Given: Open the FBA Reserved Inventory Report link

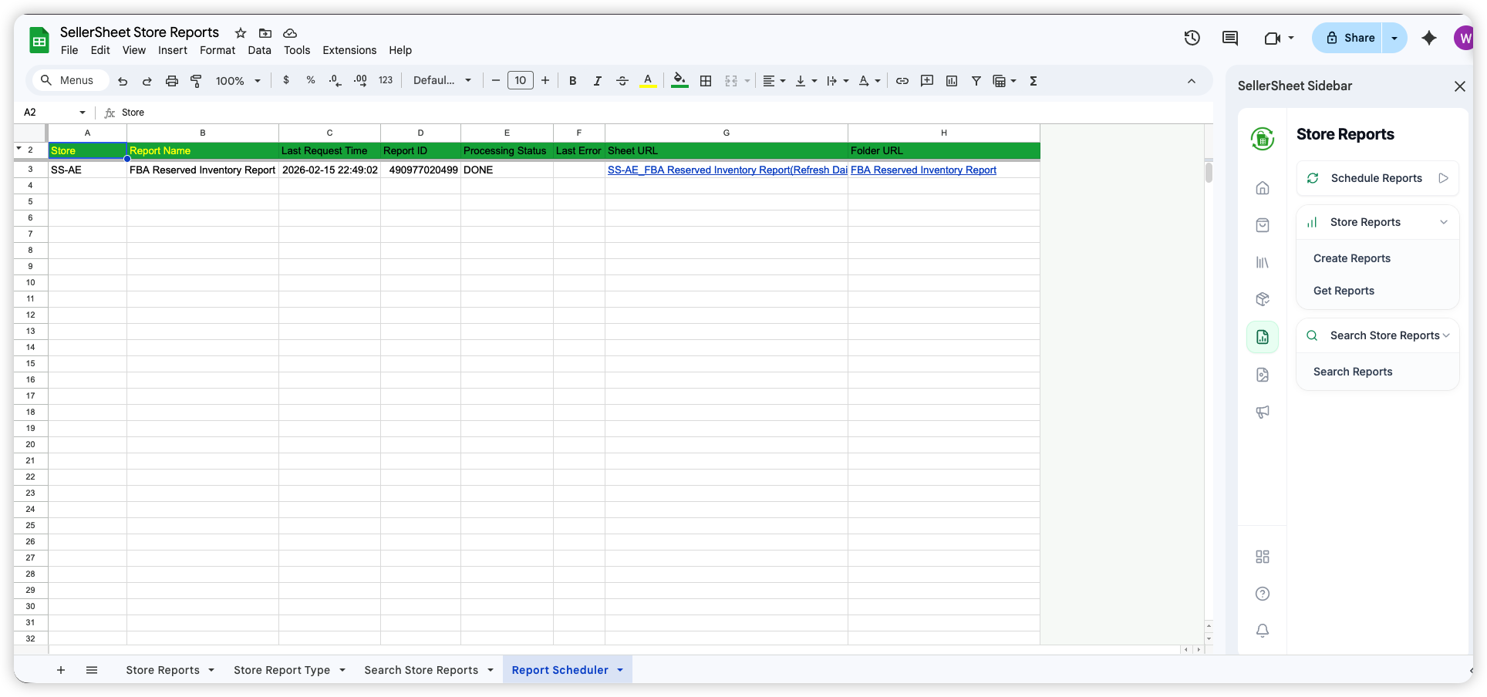Looking at the screenshot, I should pos(923,170).
